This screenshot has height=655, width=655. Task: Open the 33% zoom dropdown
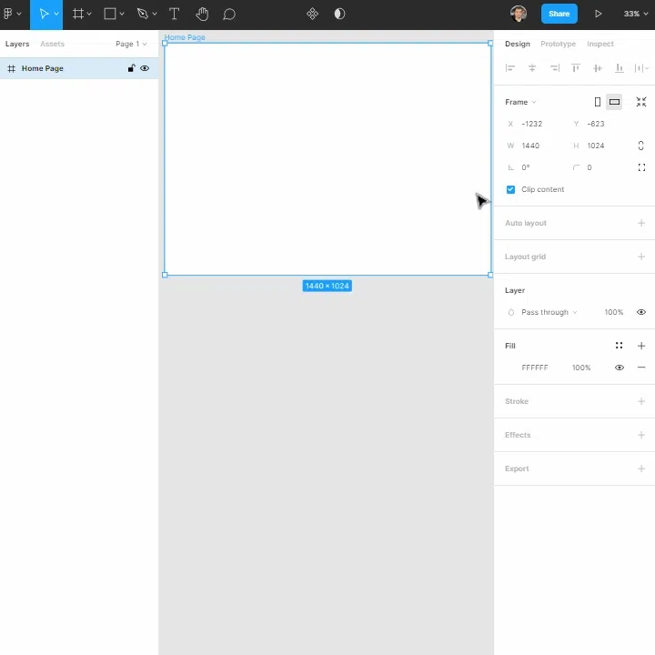(x=635, y=14)
